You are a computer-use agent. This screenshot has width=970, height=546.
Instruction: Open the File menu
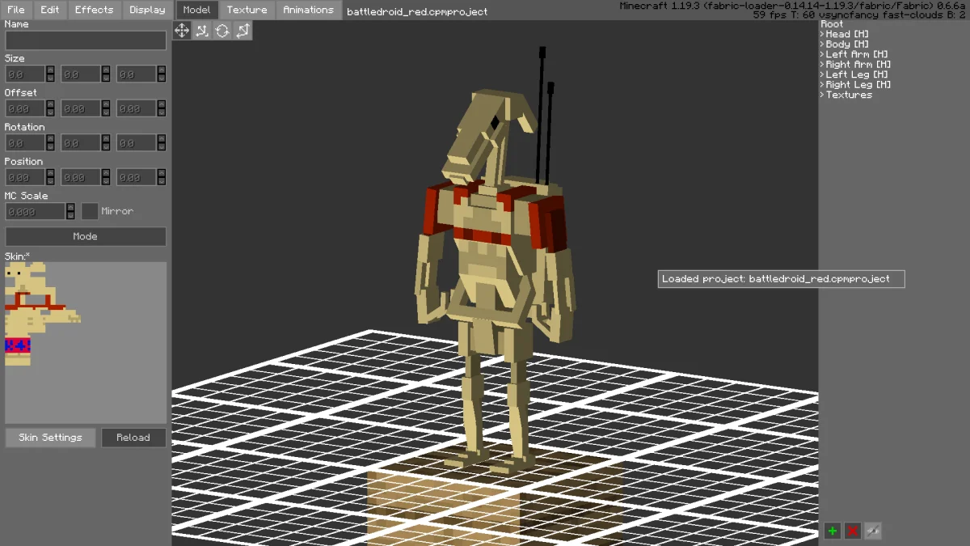(16, 10)
